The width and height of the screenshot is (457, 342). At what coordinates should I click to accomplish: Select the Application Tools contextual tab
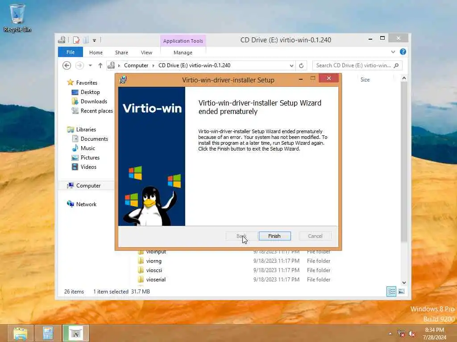183,41
